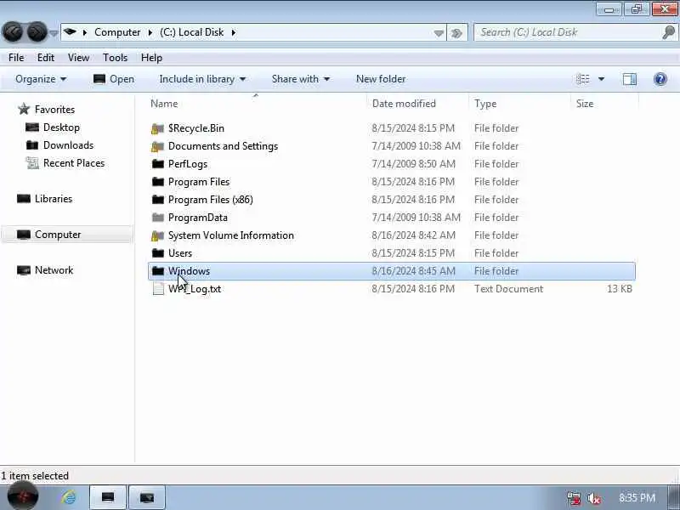Open the network tray icon

[x=574, y=498]
